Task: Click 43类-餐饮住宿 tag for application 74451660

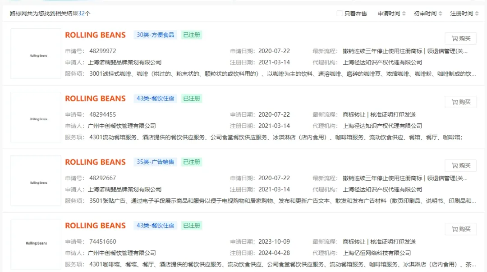Action: (155, 226)
